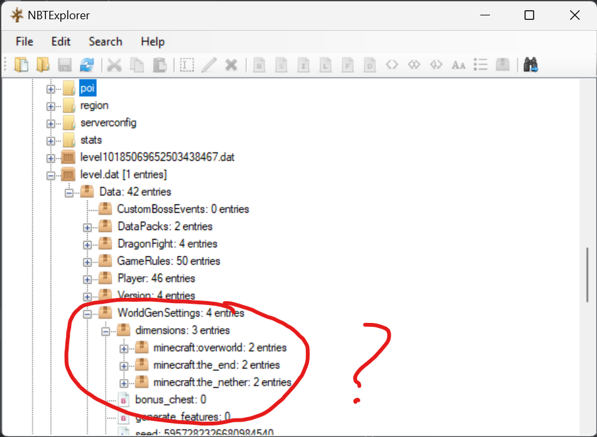597x437 pixels.
Task: Collapse the dimensions: 3 entries node
Action: tap(105, 331)
